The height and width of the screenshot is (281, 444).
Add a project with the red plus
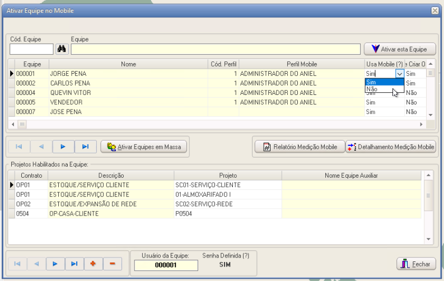point(93,264)
